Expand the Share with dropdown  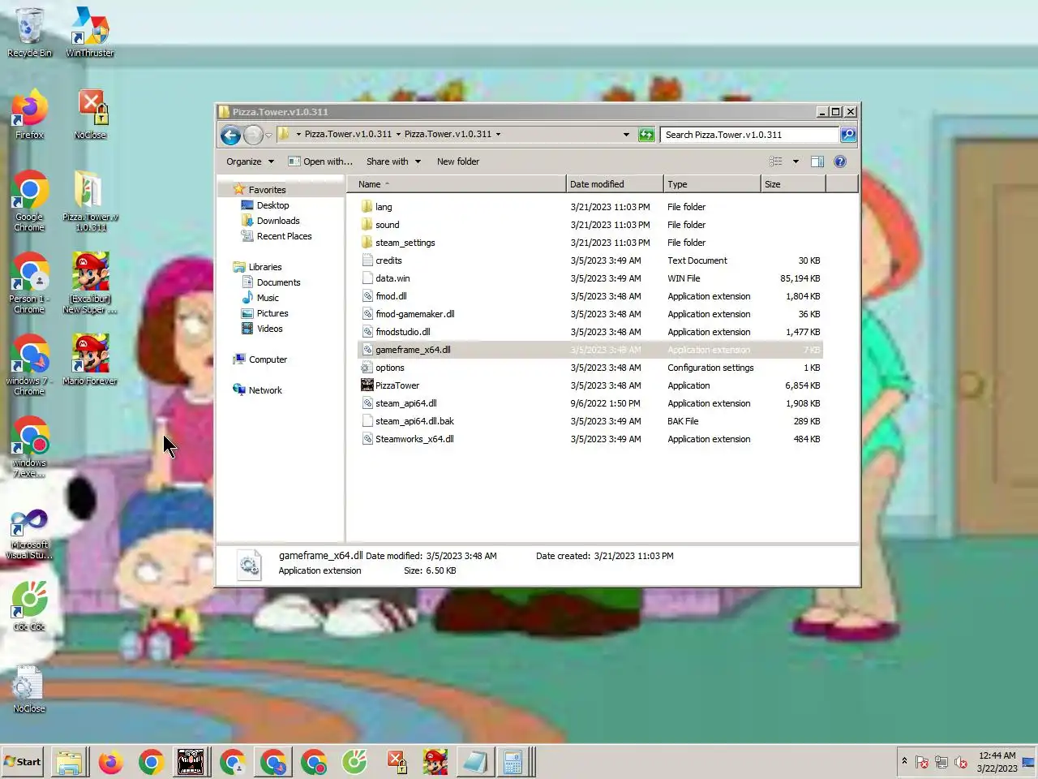pyautogui.click(x=393, y=161)
